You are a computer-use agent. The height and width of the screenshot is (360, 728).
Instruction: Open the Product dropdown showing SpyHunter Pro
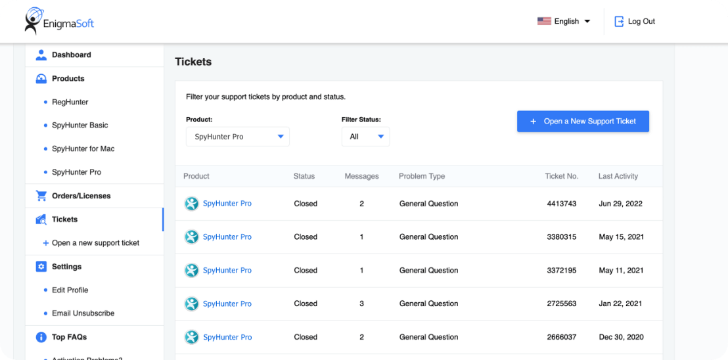(x=238, y=137)
